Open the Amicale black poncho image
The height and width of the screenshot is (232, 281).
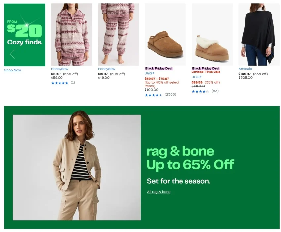pyautogui.click(x=259, y=34)
